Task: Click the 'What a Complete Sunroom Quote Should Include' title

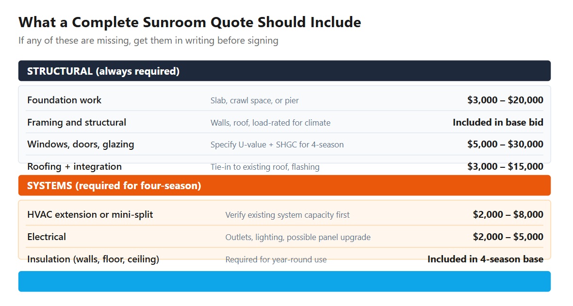Action: (189, 22)
